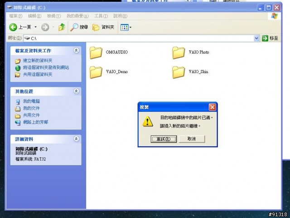Collapse the 其他位置 panel

[76, 91]
